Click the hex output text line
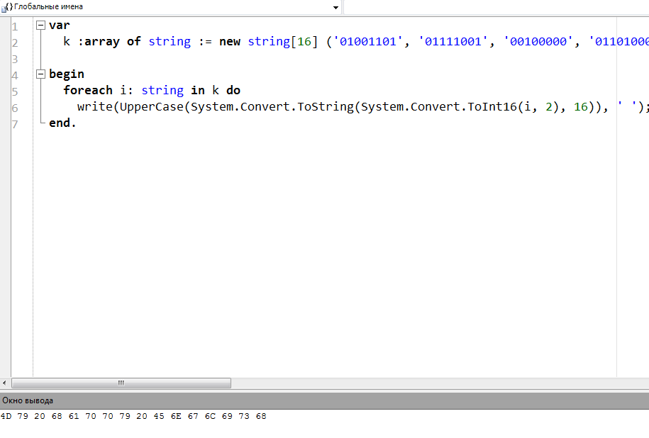This screenshot has width=649, height=438. click(x=133, y=417)
